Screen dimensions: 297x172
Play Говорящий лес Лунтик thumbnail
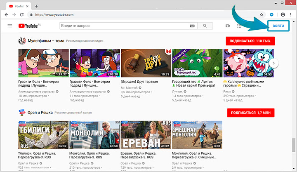click(197, 63)
